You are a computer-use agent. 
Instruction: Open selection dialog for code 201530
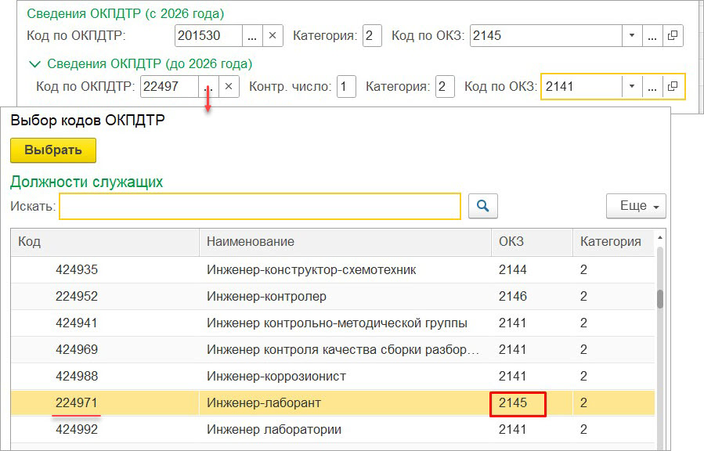(251, 36)
